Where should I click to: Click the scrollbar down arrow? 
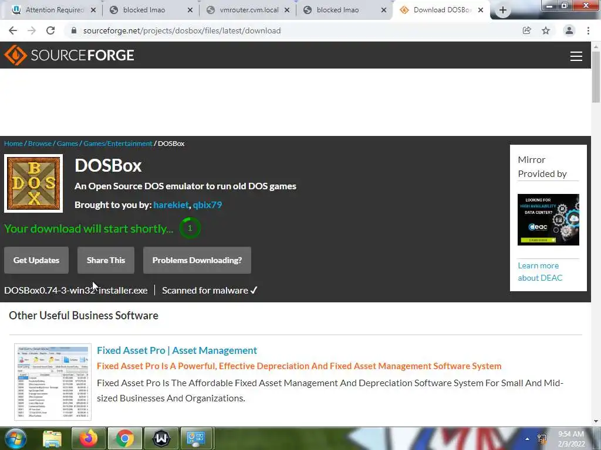point(596,421)
